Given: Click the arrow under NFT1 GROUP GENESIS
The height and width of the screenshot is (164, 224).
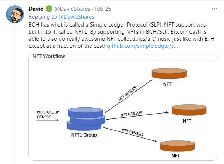Looking at the screenshot, I should (x=48, y=120).
